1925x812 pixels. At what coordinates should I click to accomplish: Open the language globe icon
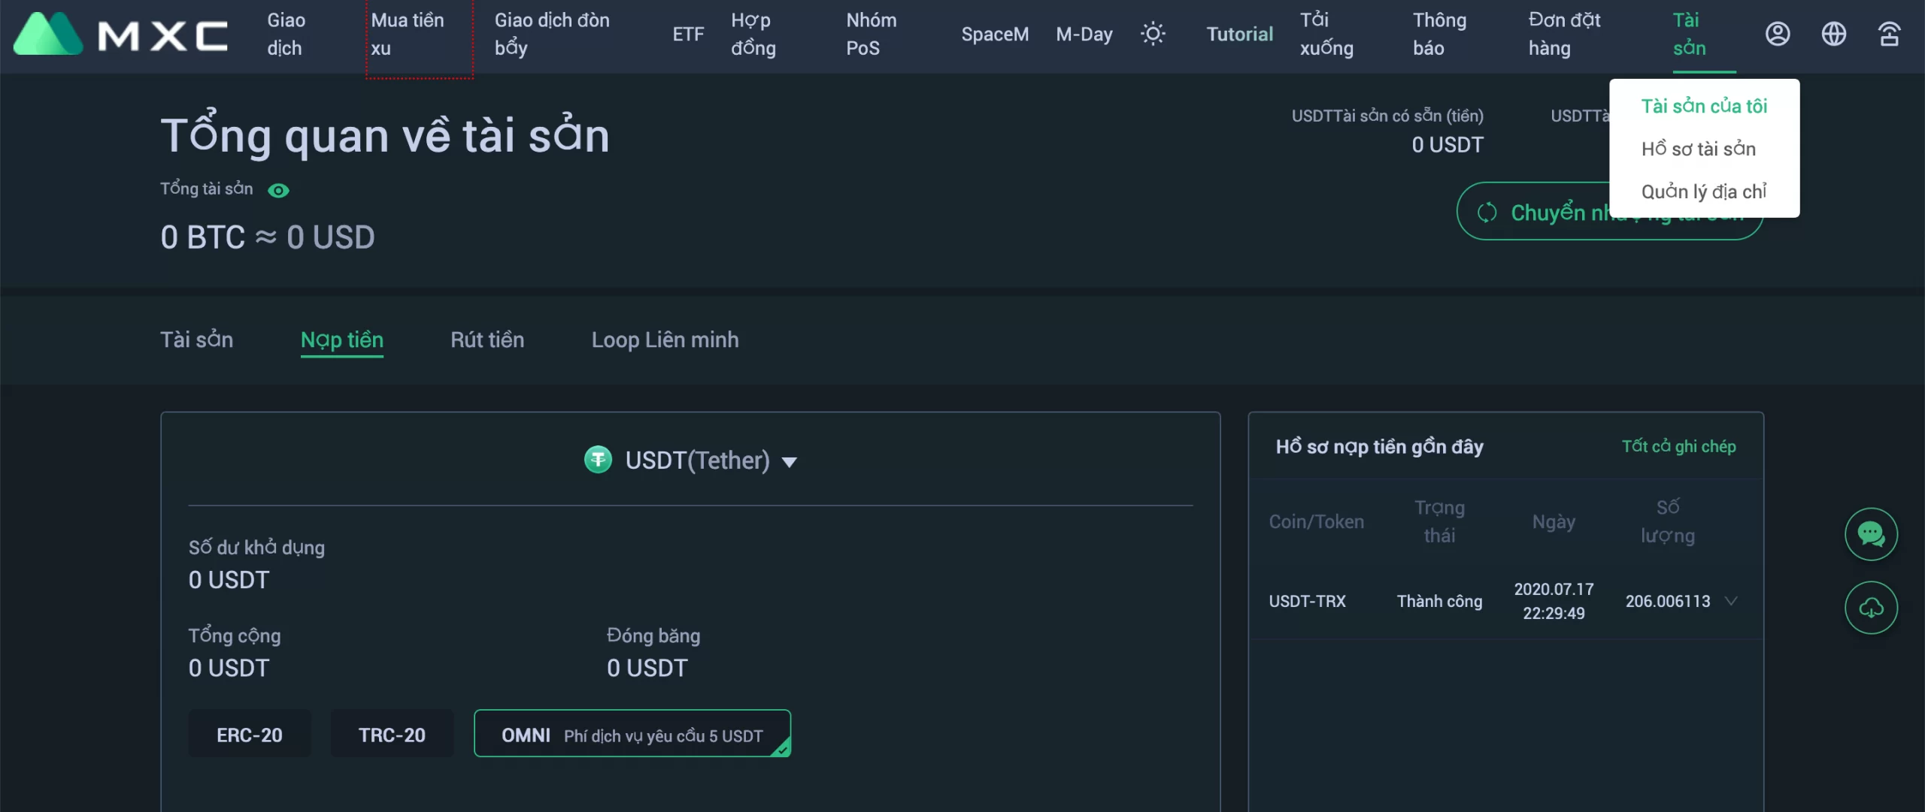click(1834, 34)
